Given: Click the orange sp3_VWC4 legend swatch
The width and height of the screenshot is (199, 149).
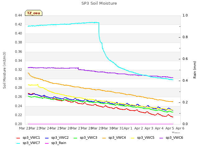Looking at the screenshot, I should [x=104, y=138].
